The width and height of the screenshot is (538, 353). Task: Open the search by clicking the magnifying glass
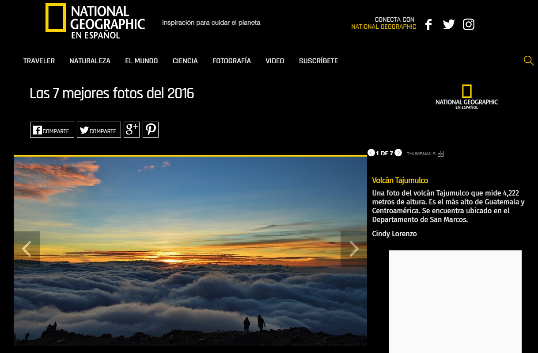point(528,61)
